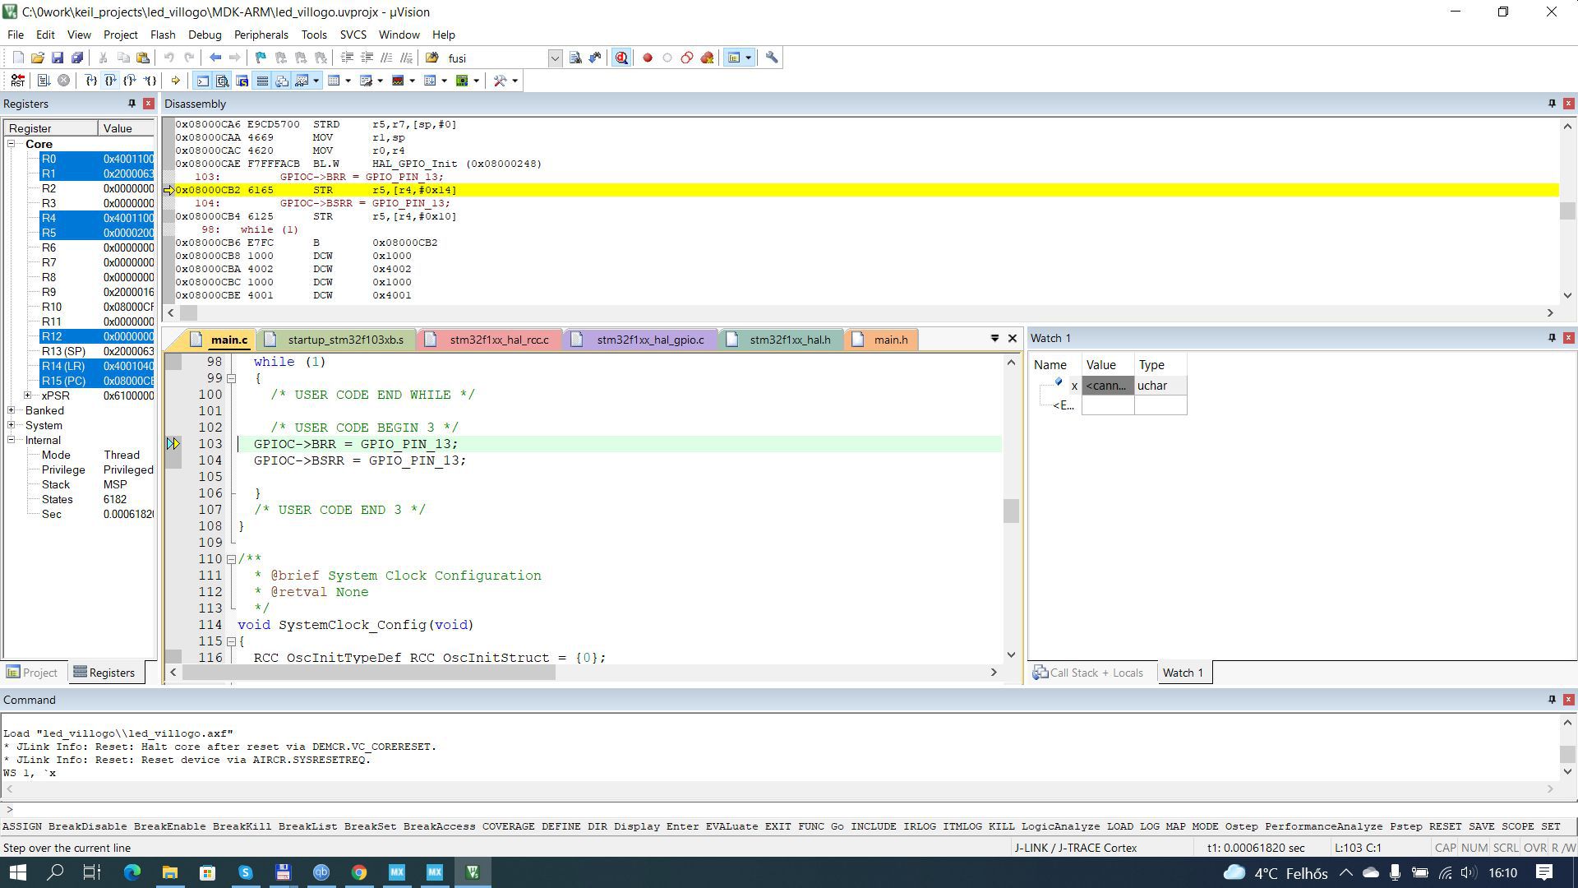
Task: Click the Step Into braces icon
Action: tap(91, 81)
